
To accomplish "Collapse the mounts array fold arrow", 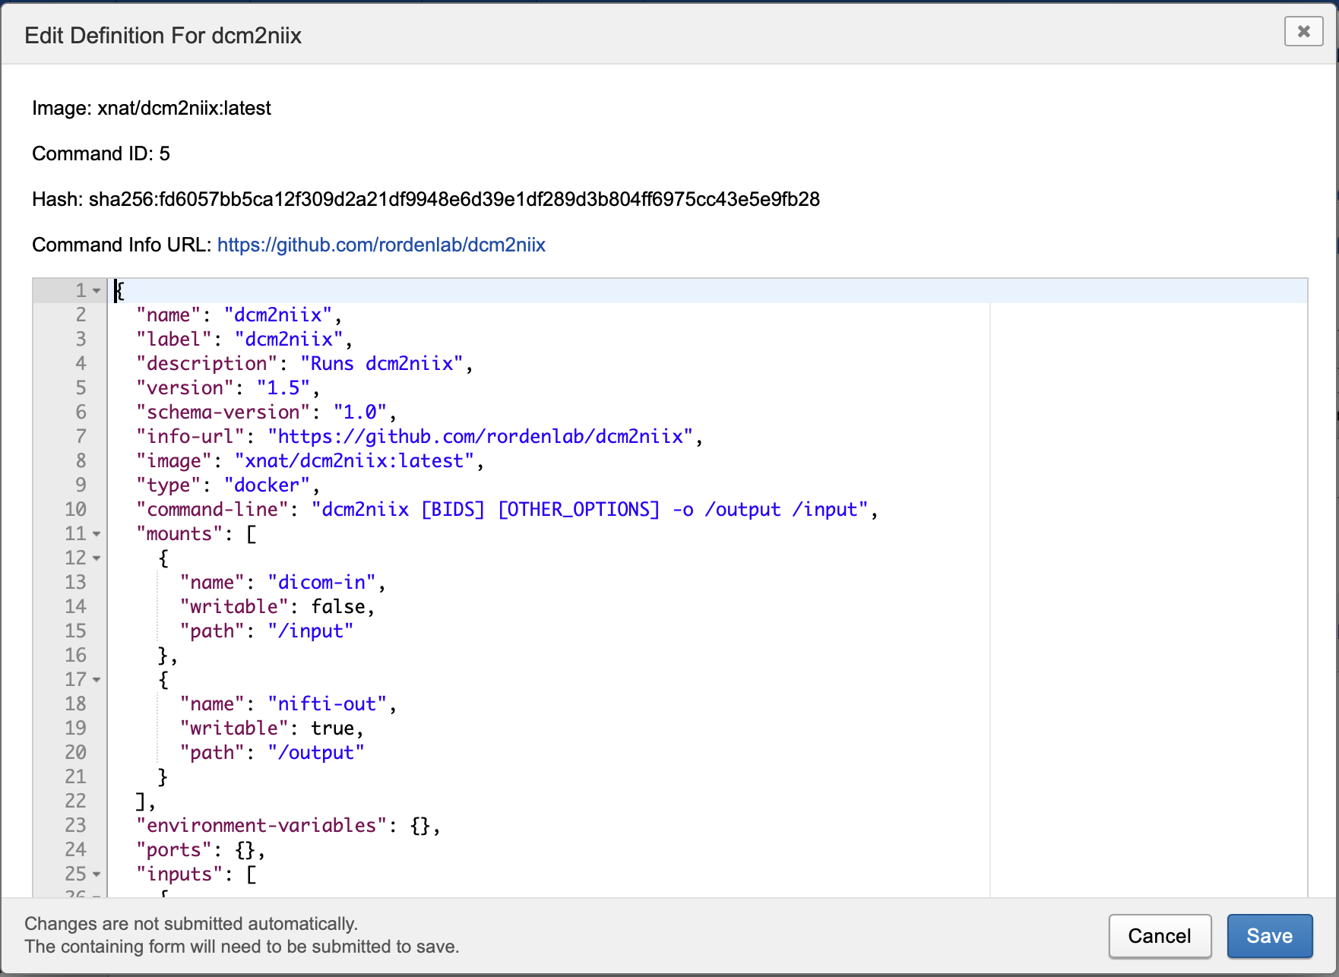I will pyautogui.click(x=97, y=534).
